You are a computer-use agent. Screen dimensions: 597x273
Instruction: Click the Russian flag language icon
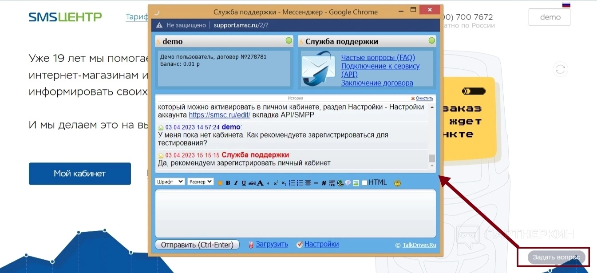tap(566, 5)
